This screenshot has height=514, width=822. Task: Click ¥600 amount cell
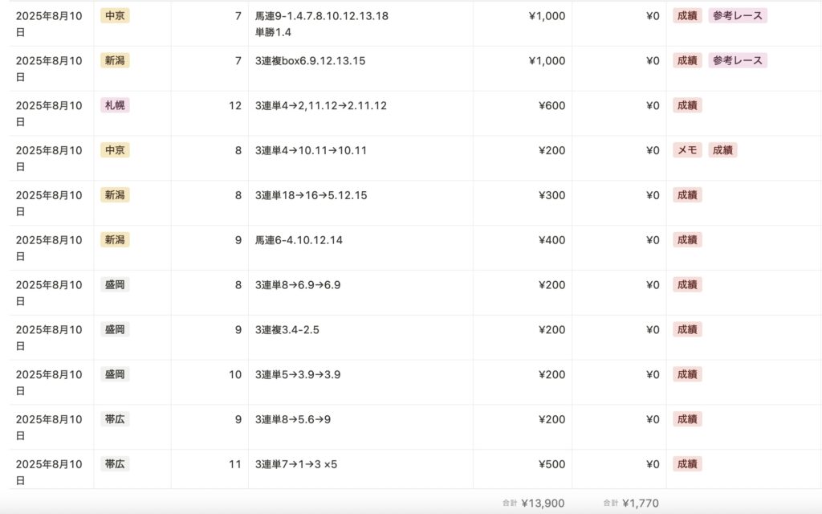[523, 113]
